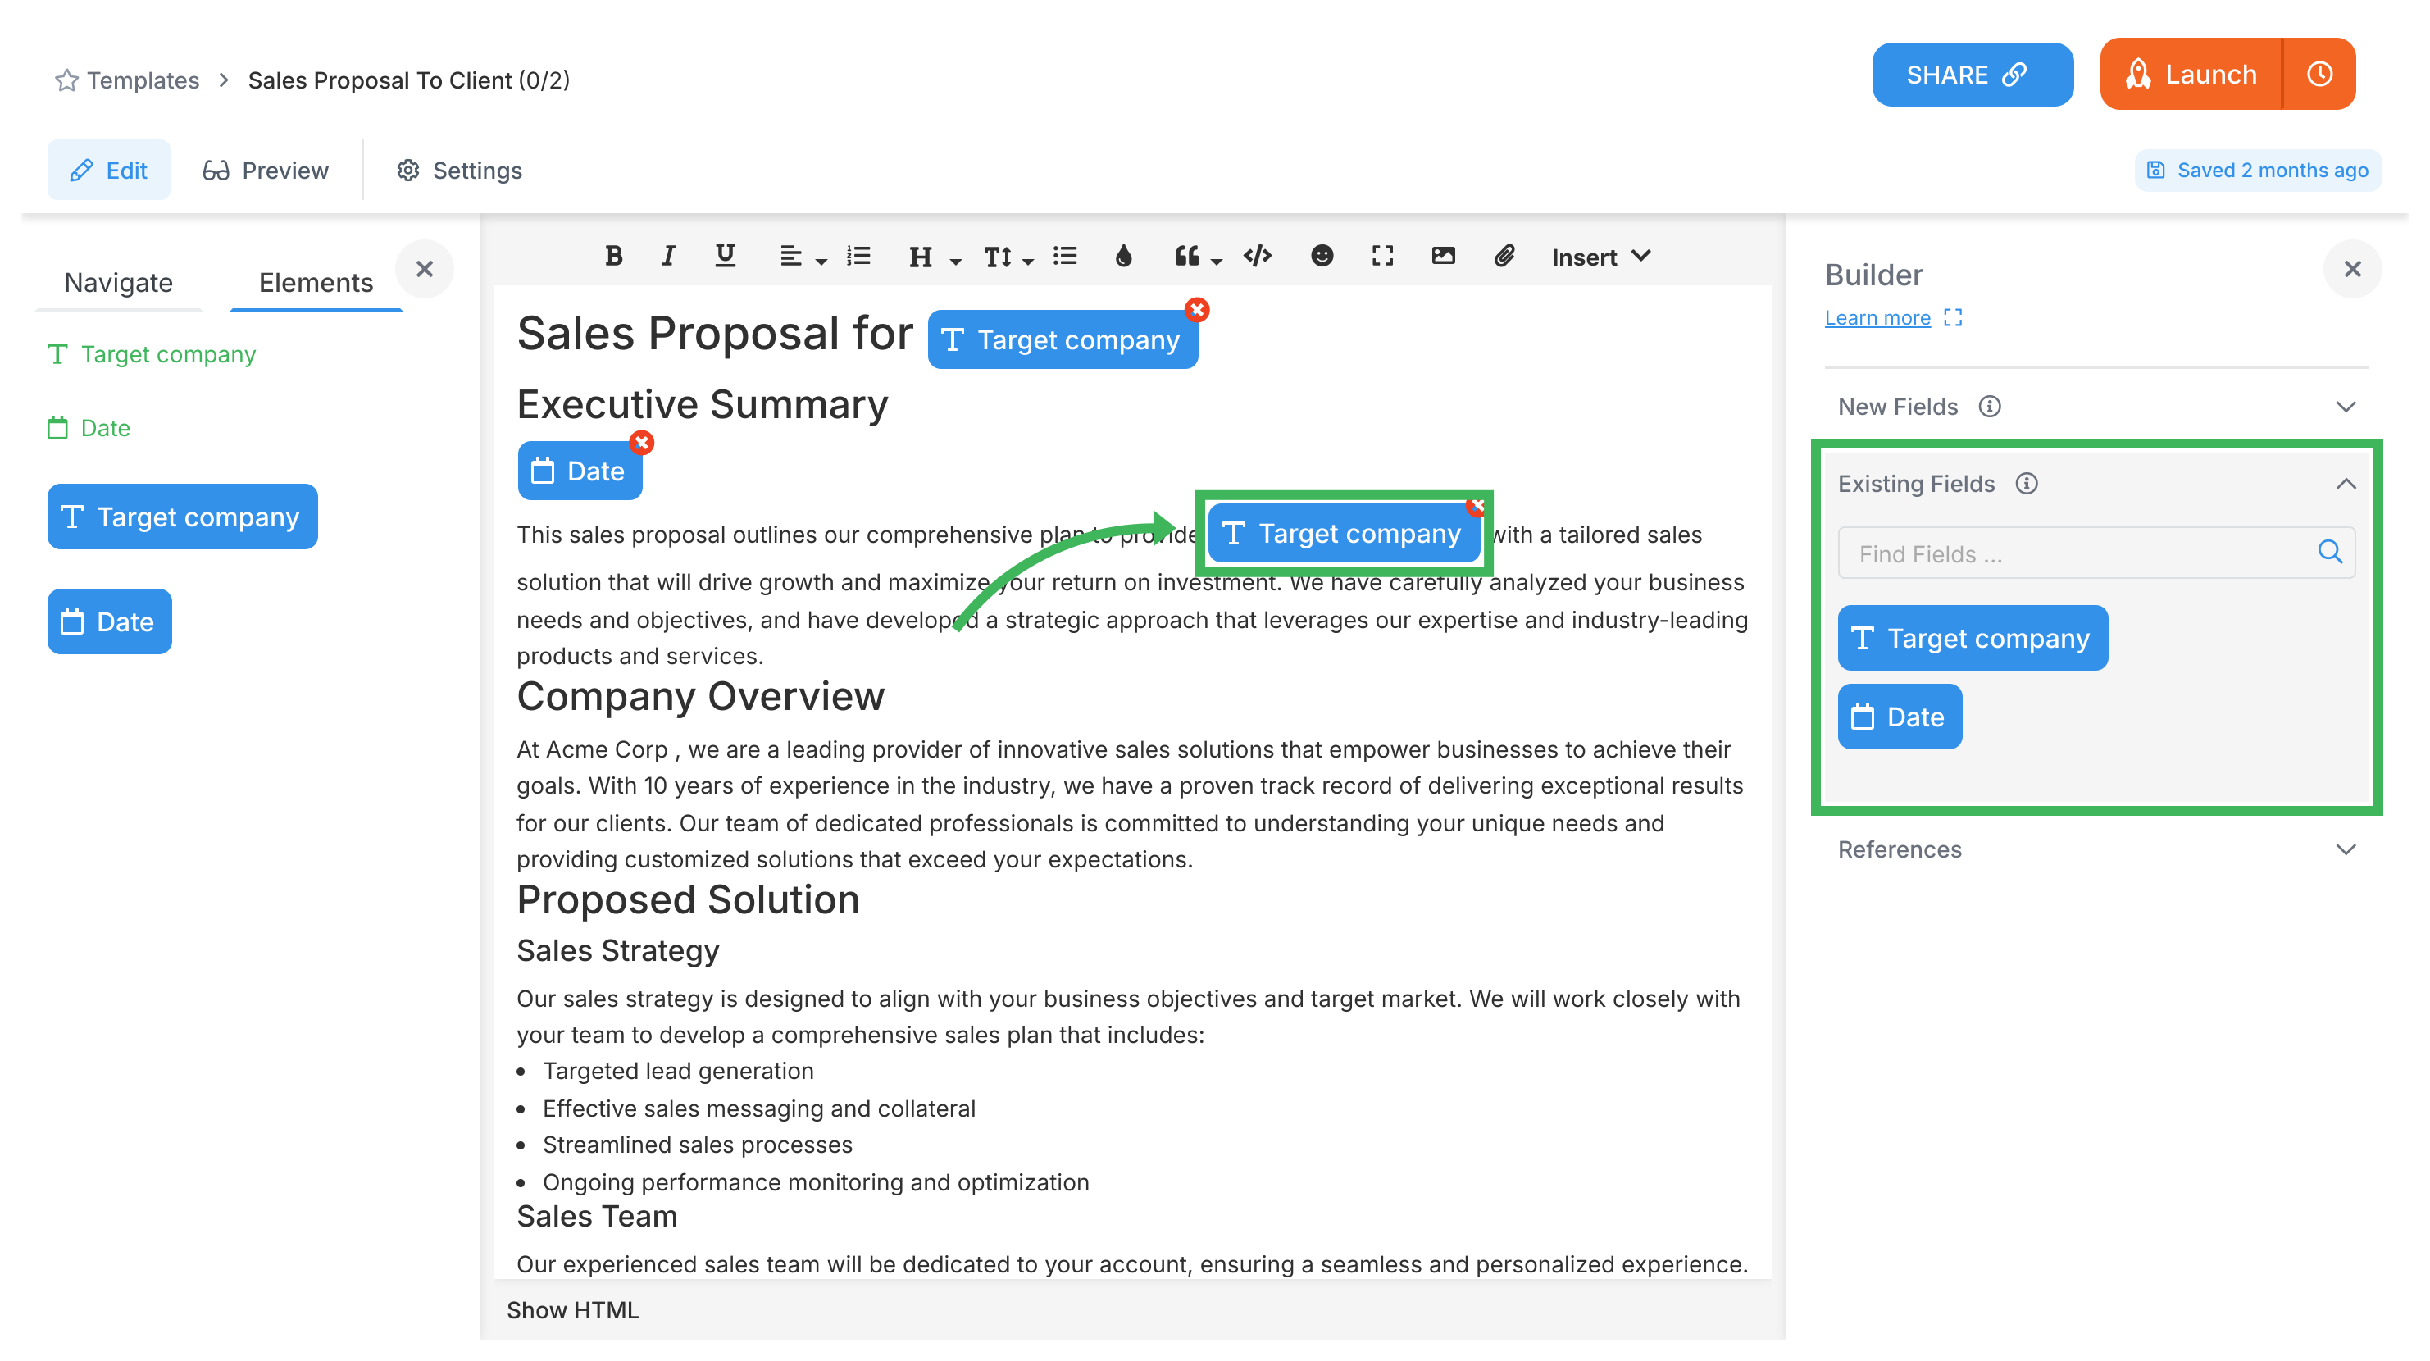This screenshot has width=2430, height=1361.
Task: Insert an emoji into the document
Action: pos(1322,256)
